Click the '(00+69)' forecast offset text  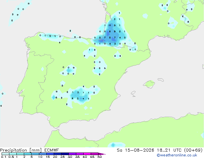(193, 150)
